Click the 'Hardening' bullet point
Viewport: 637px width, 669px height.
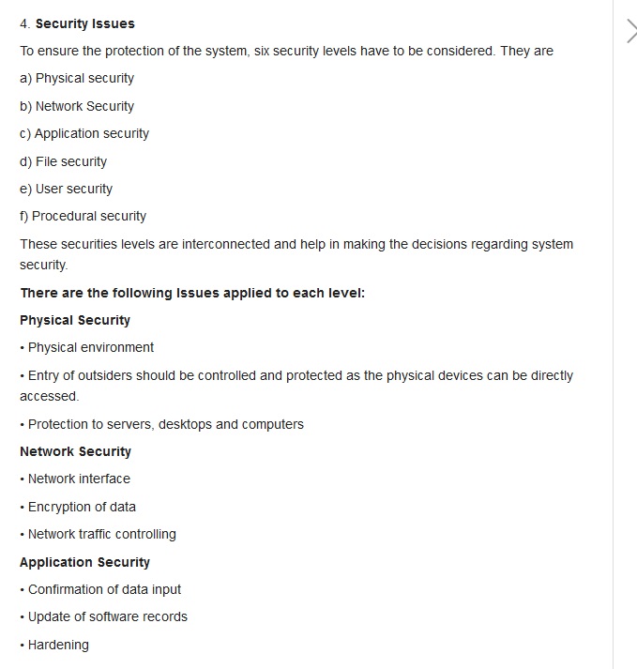pos(58,645)
